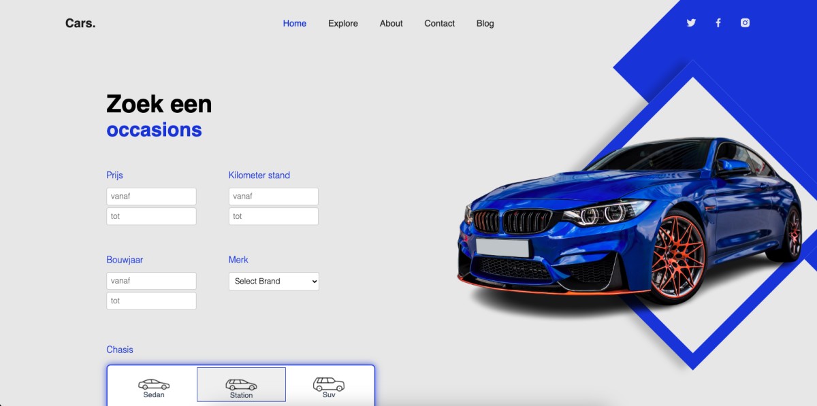Screen dimensions: 817x406
Task: Focus the Bouwjaar tot field
Action: click(x=151, y=301)
